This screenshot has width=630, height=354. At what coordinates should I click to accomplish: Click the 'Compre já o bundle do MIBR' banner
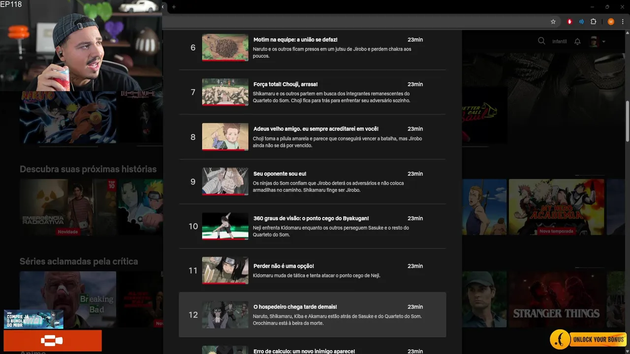(33, 319)
